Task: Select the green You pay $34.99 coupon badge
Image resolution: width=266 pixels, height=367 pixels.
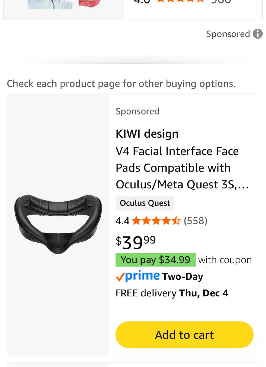Action: pos(155,260)
